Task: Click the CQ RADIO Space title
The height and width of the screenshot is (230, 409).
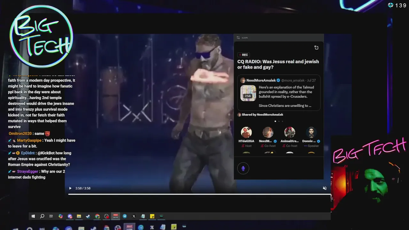Action: coord(278,65)
